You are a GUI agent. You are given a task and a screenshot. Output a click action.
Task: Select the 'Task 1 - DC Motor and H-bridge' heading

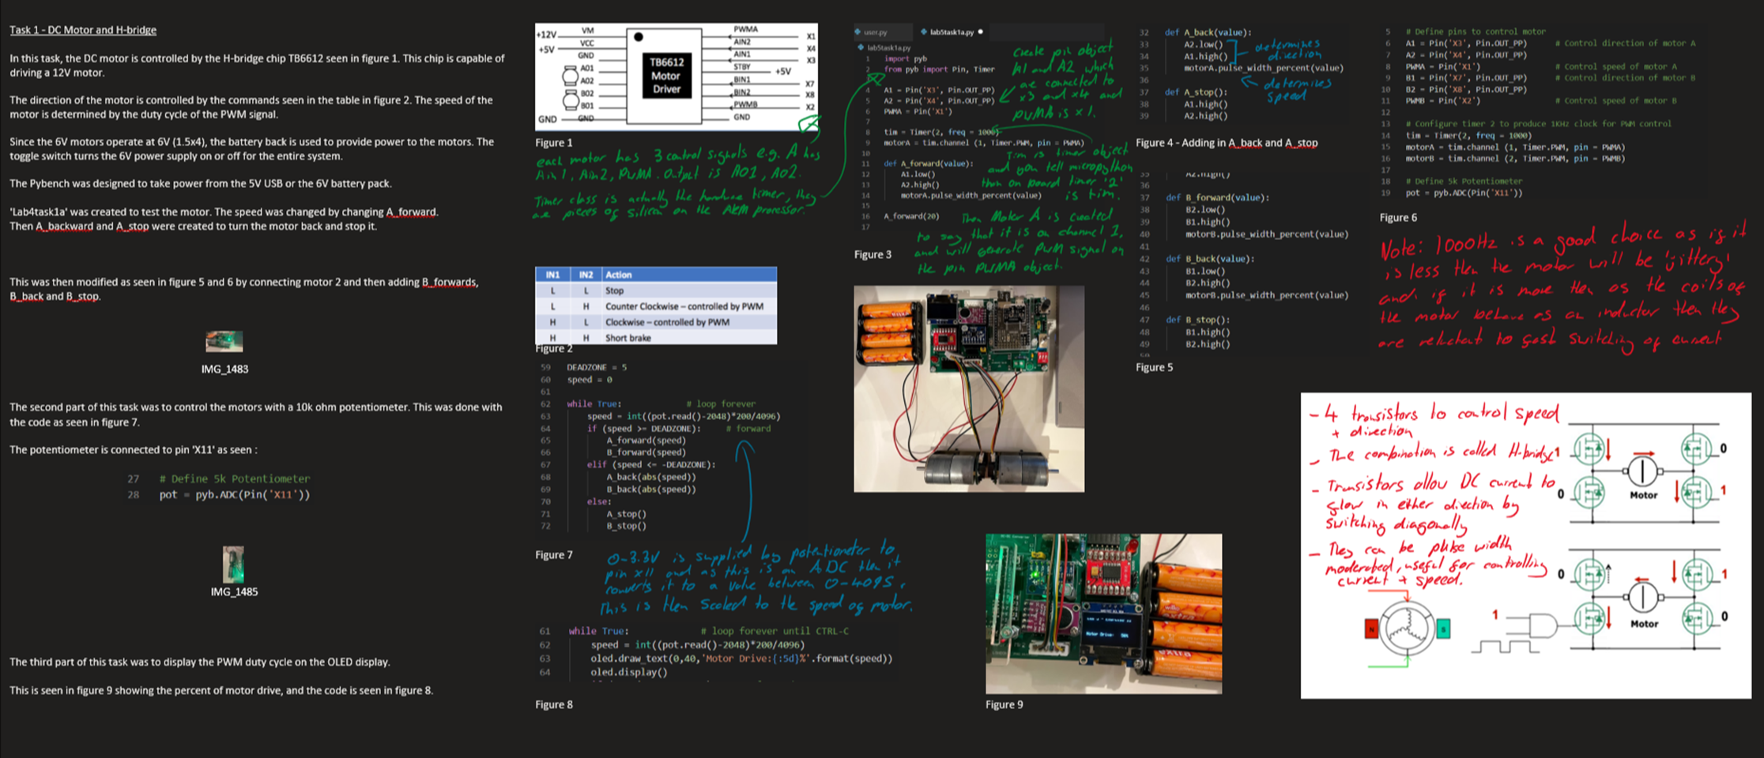coord(83,30)
